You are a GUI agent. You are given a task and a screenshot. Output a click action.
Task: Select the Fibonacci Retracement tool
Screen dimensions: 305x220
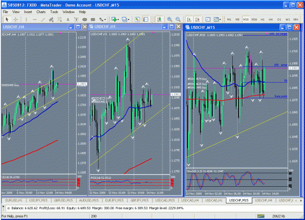[60, 19]
